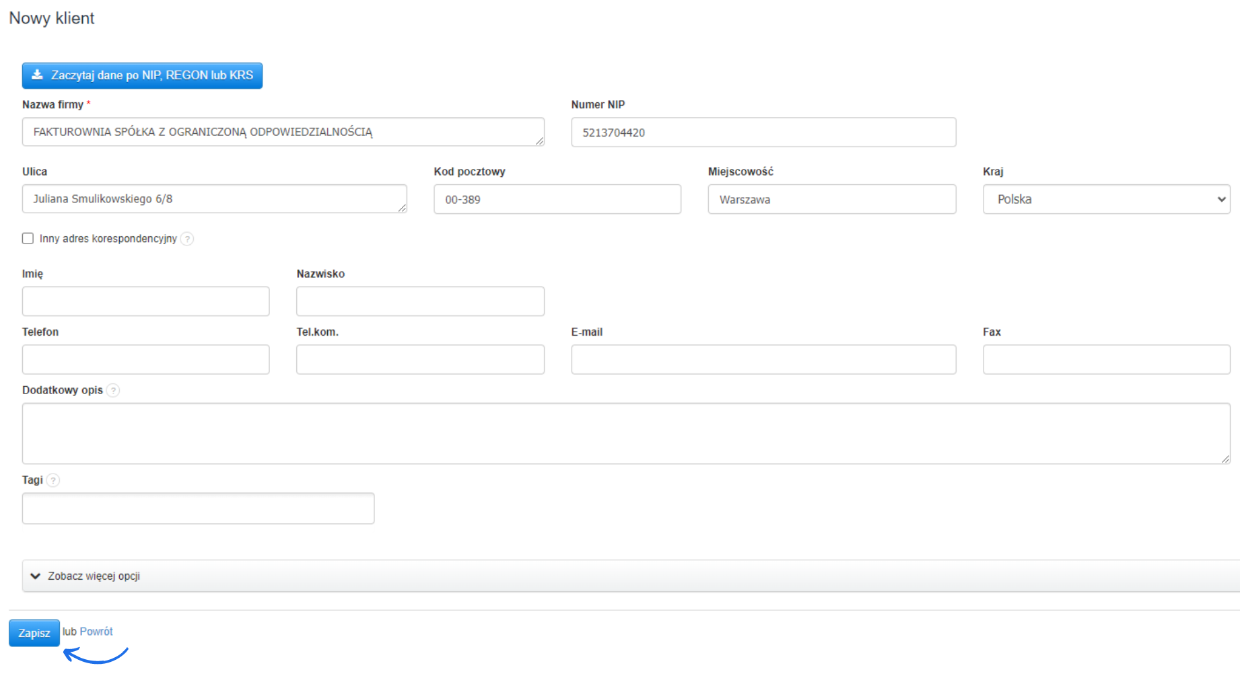The image size is (1240, 676).
Task: Select the Kod pocztowy field
Action: click(x=557, y=200)
